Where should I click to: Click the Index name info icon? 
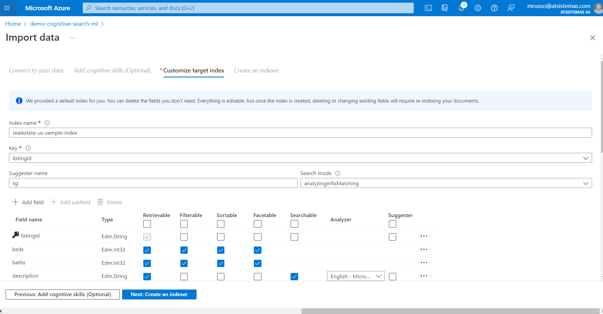click(x=47, y=123)
